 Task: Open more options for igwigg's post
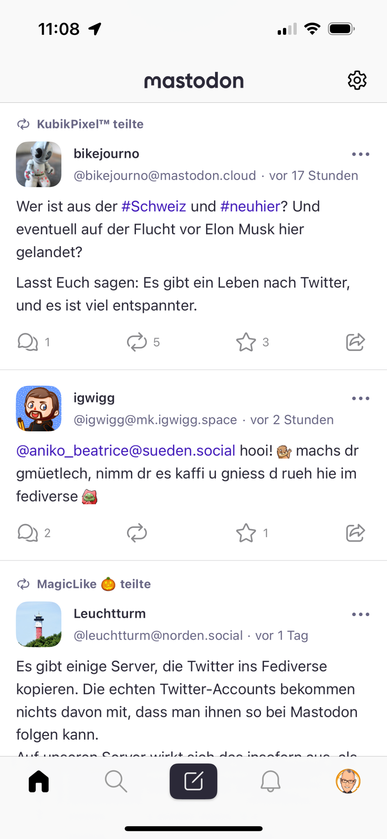[x=360, y=399]
